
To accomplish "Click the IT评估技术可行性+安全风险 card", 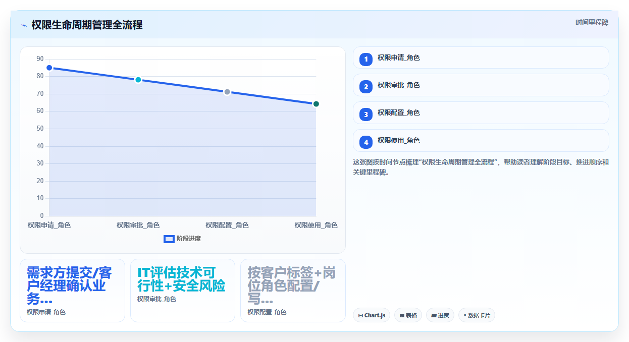I will (x=183, y=291).
